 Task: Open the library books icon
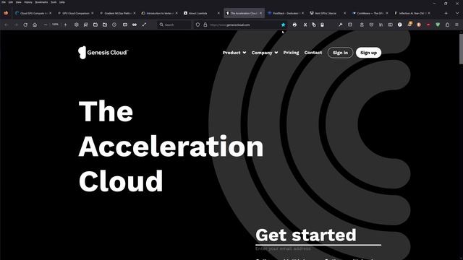pyautogui.click(x=381, y=25)
